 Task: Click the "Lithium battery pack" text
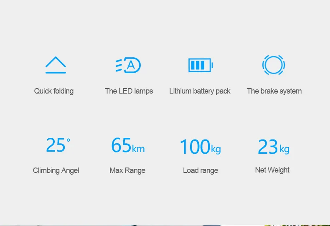pyautogui.click(x=200, y=91)
